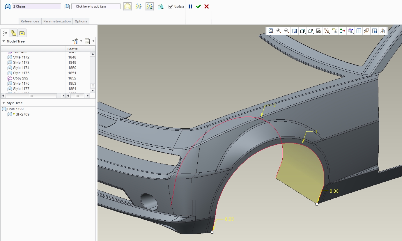
Task: Select Style 1175 in the Model Tree
Action: pos(21,73)
